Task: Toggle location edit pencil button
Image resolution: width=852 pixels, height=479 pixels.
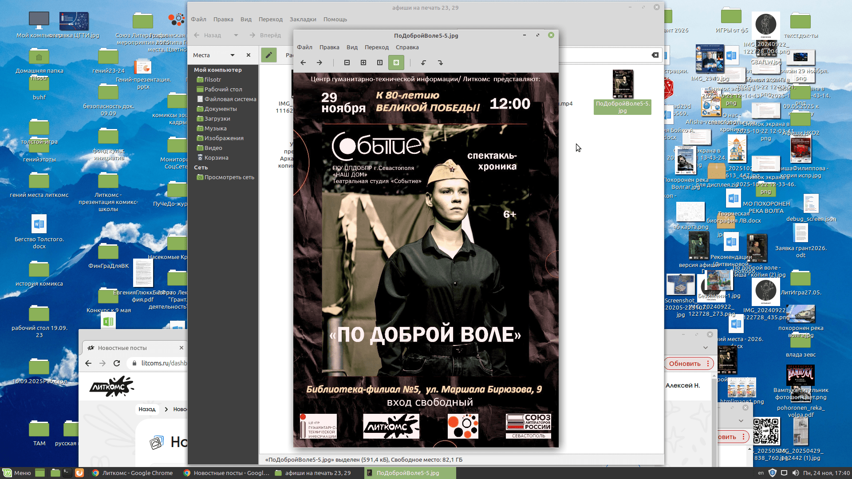Action: tap(268, 55)
